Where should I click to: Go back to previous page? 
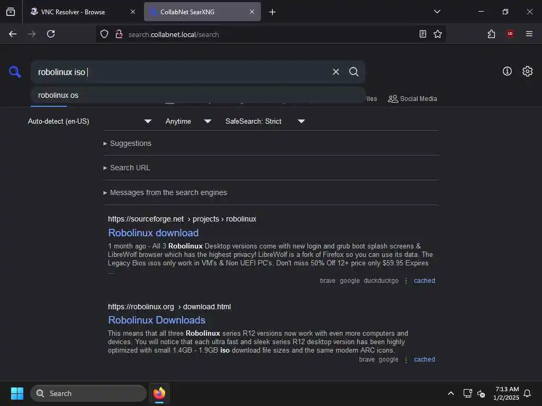tap(13, 34)
